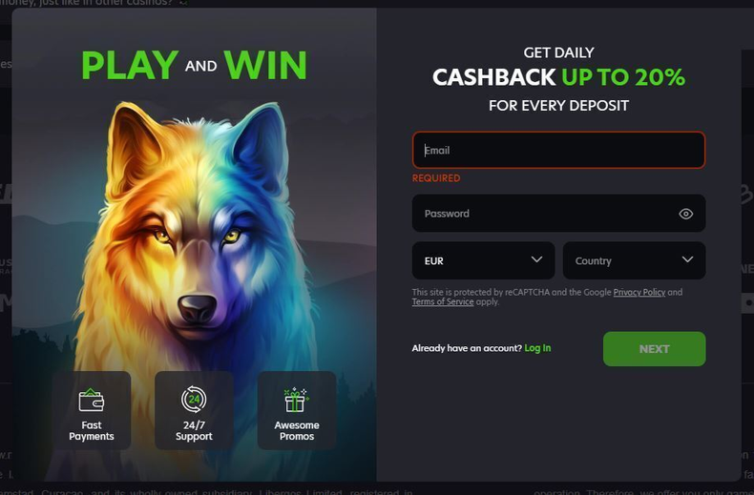Viewport: 754px width, 495px height.
Task: Select the 24/7 Support card label
Action: (194, 430)
